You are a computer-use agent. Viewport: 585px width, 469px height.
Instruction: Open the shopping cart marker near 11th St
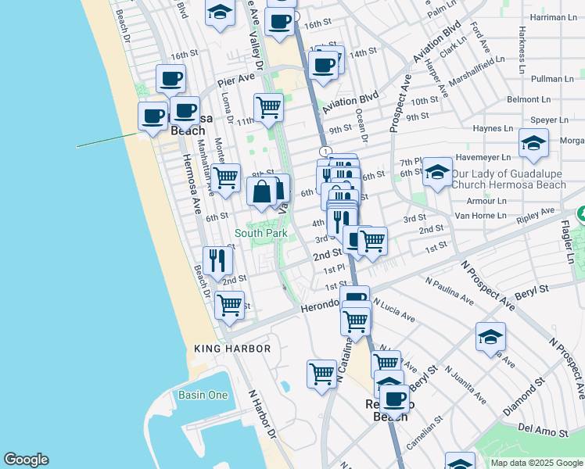(x=268, y=107)
